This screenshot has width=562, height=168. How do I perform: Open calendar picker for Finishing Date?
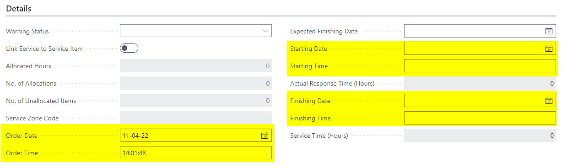[x=549, y=101]
